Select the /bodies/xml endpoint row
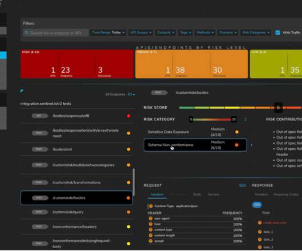The width and height of the screenshot is (302, 251). pos(76,149)
